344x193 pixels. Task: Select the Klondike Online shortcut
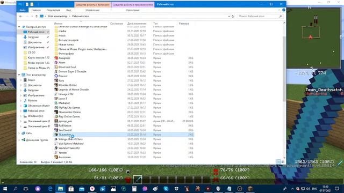tap(68, 85)
